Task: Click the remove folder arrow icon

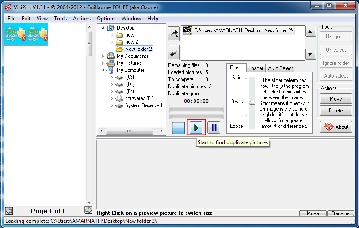Action: pos(173,52)
